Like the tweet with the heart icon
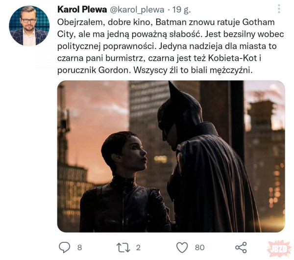The image size is (294, 260). [182, 247]
